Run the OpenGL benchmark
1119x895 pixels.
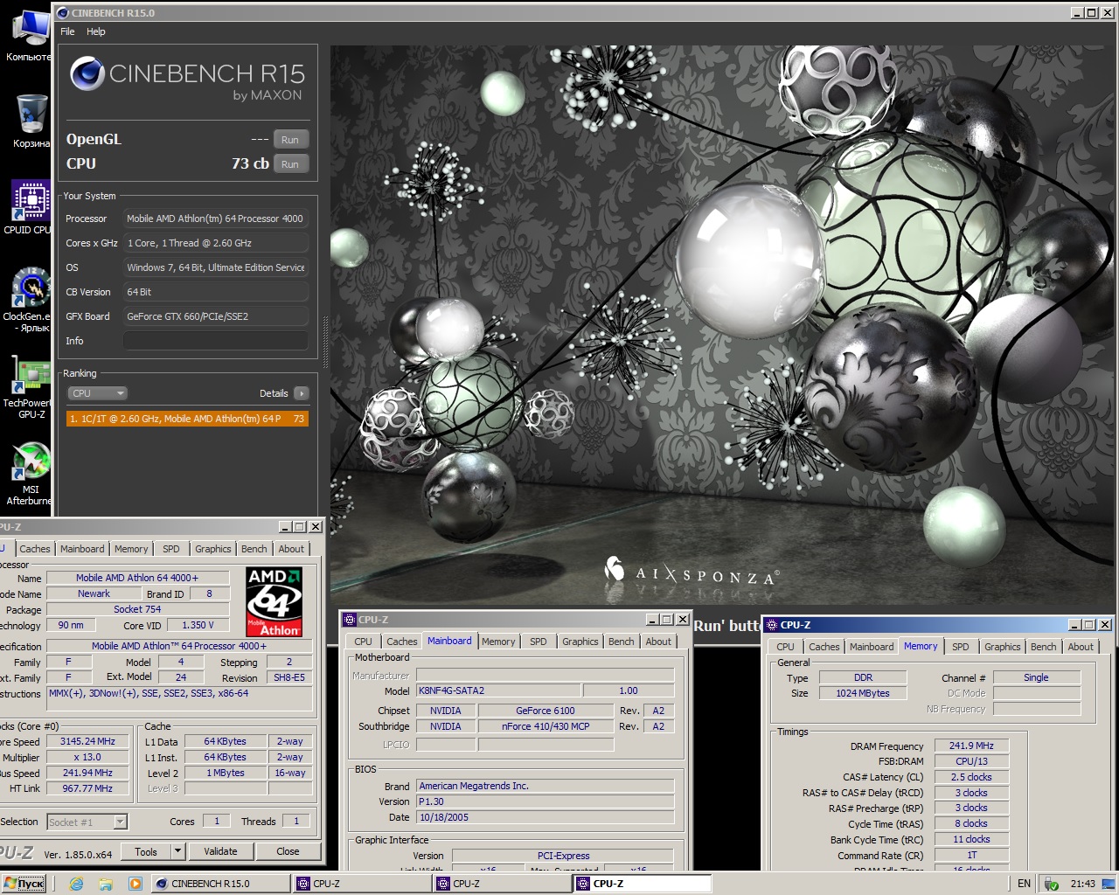[x=290, y=140]
